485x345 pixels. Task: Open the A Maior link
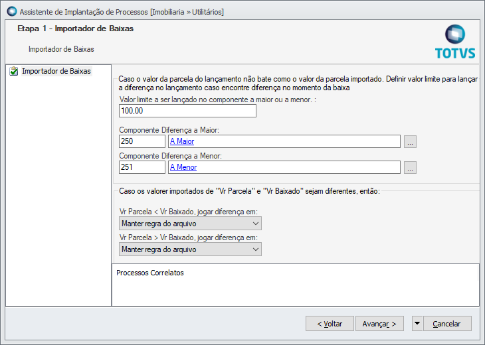click(181, 141)
